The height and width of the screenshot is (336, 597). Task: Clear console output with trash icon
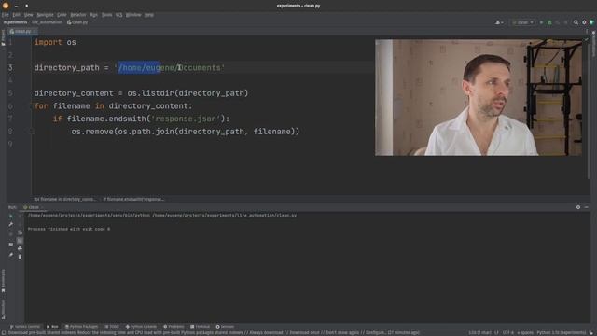(x=20, y=257)
